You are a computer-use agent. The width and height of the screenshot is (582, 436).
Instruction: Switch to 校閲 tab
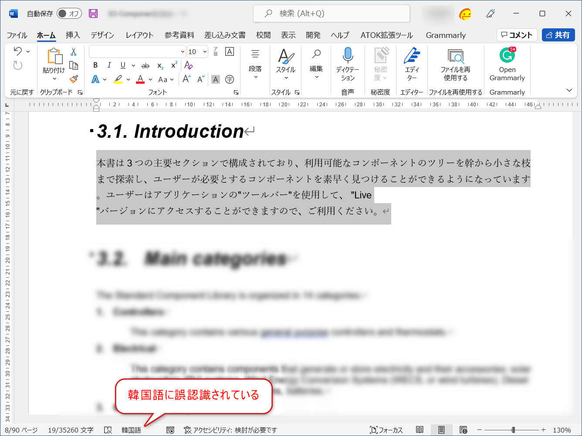click(x=263, y=35)
